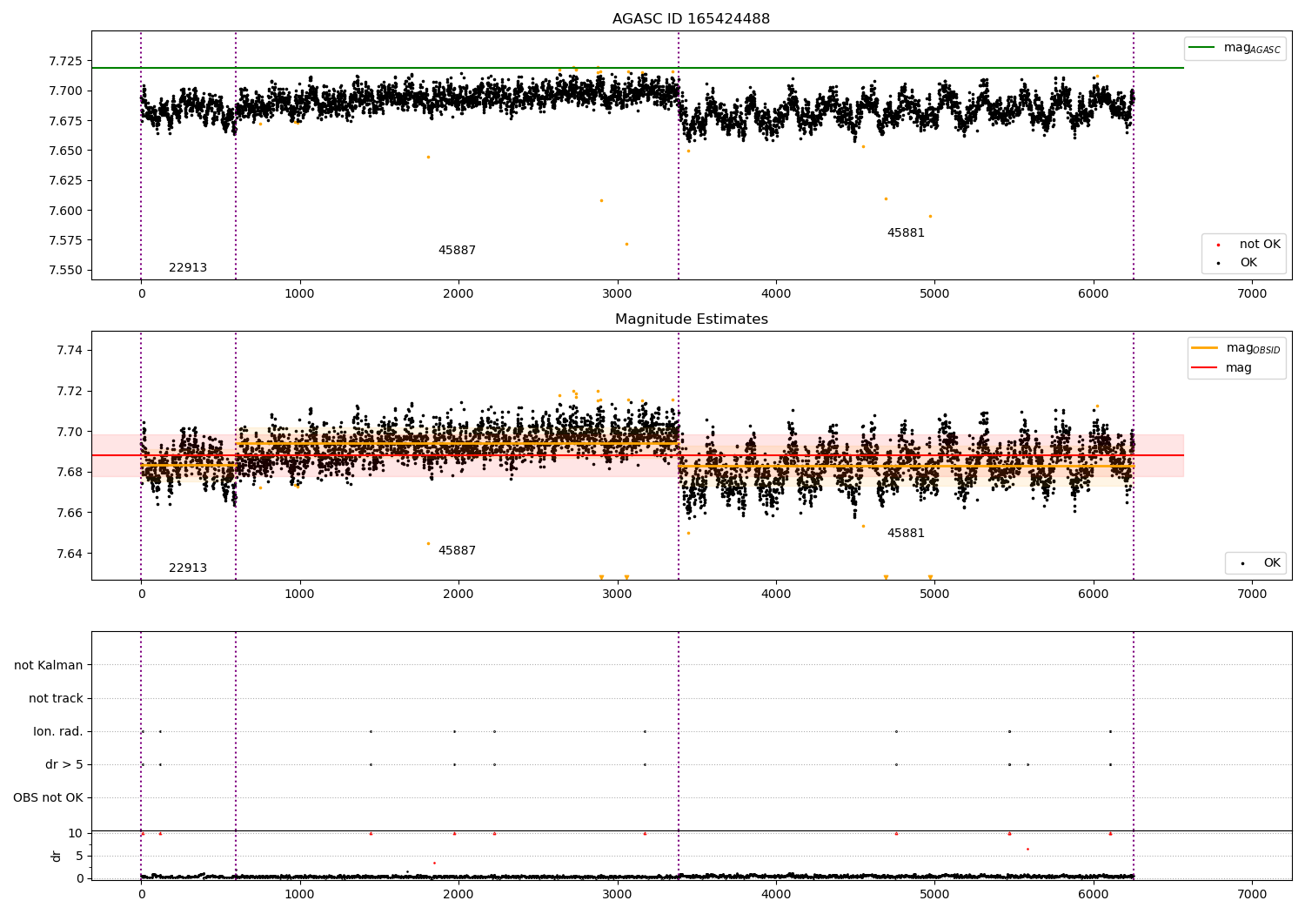Screen dimensions: 1305x914
Task: Click the 'OBS not OK' row label
Action: 48,797
